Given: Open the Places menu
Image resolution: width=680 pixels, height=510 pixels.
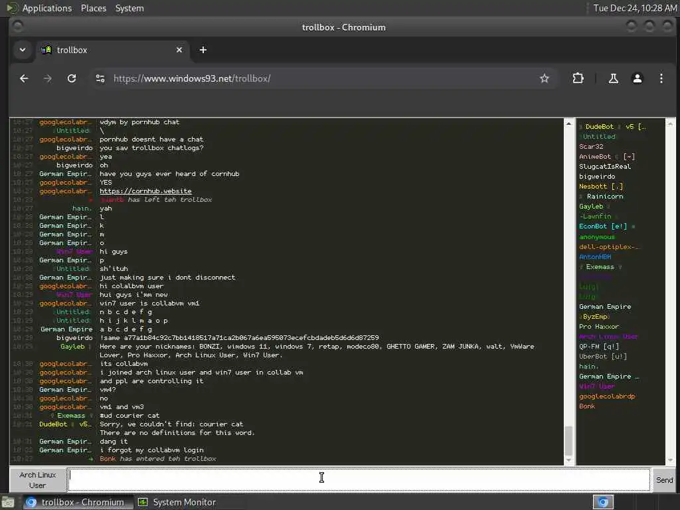Looking at the screenshot, I should [x=93, y=8].
